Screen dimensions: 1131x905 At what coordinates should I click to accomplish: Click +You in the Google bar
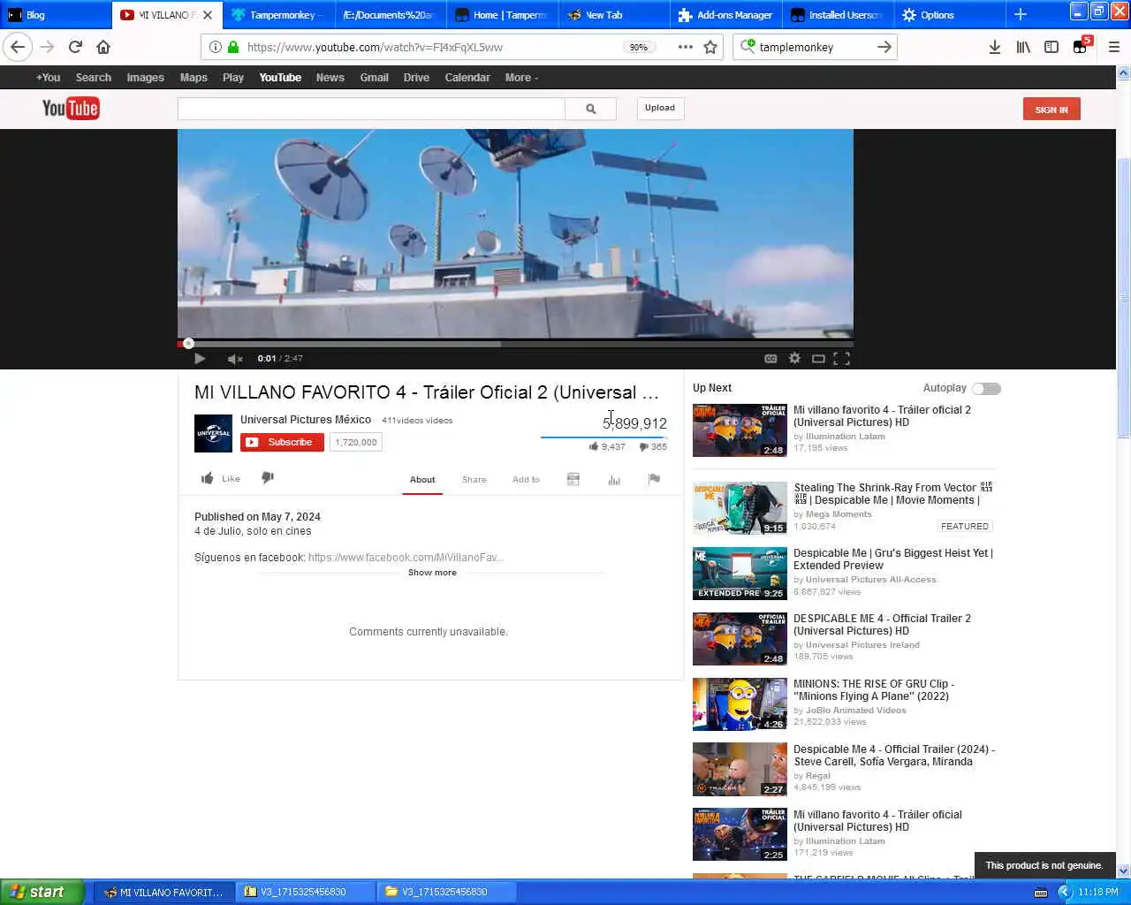48,78
